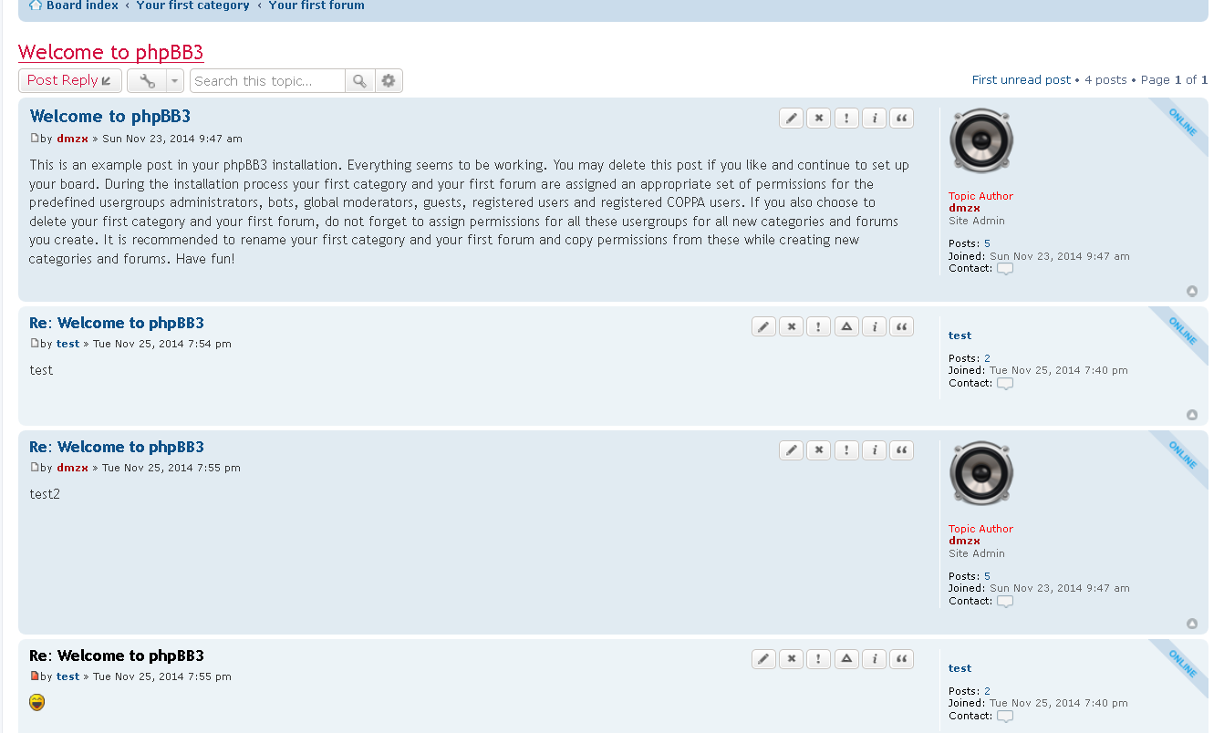Focus the Search this topic field
Image resolution: width=1224 pixels, height=733 pixels.
tap(268, 81)
